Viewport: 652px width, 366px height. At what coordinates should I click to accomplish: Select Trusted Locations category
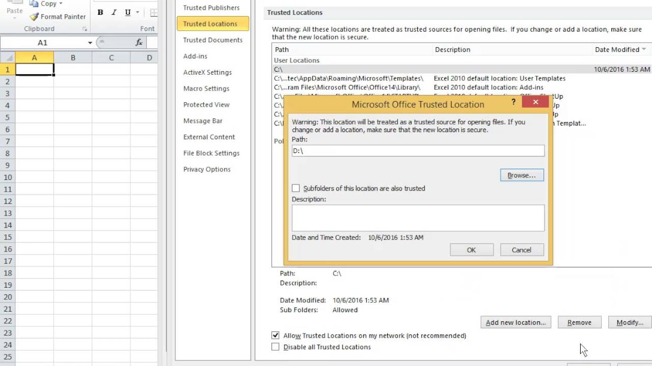coord(213,23)
